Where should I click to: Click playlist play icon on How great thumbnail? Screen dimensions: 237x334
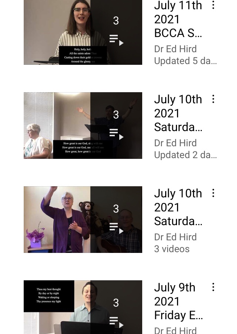click(116, 134)
